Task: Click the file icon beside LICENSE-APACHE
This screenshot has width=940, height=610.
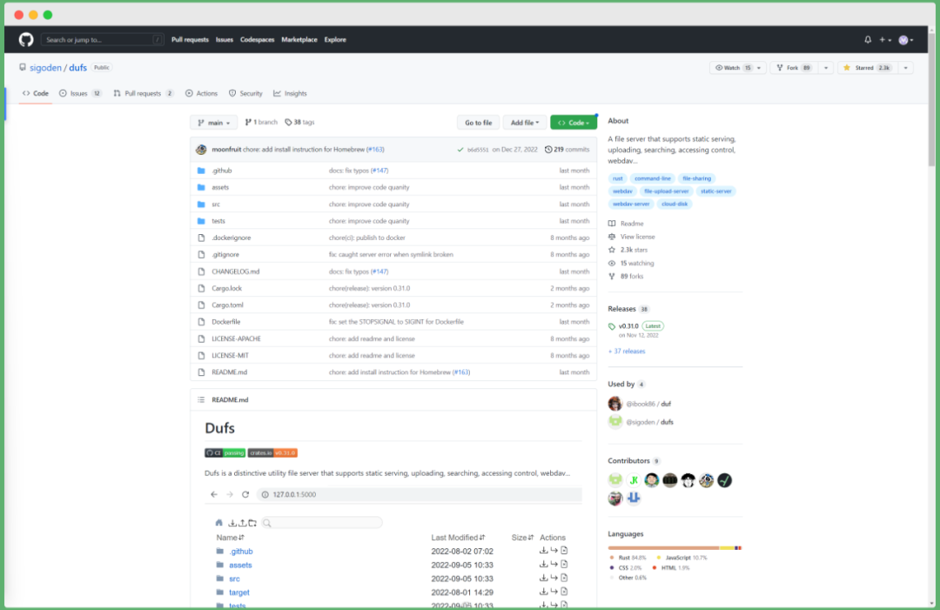Action: pos(201,339)
